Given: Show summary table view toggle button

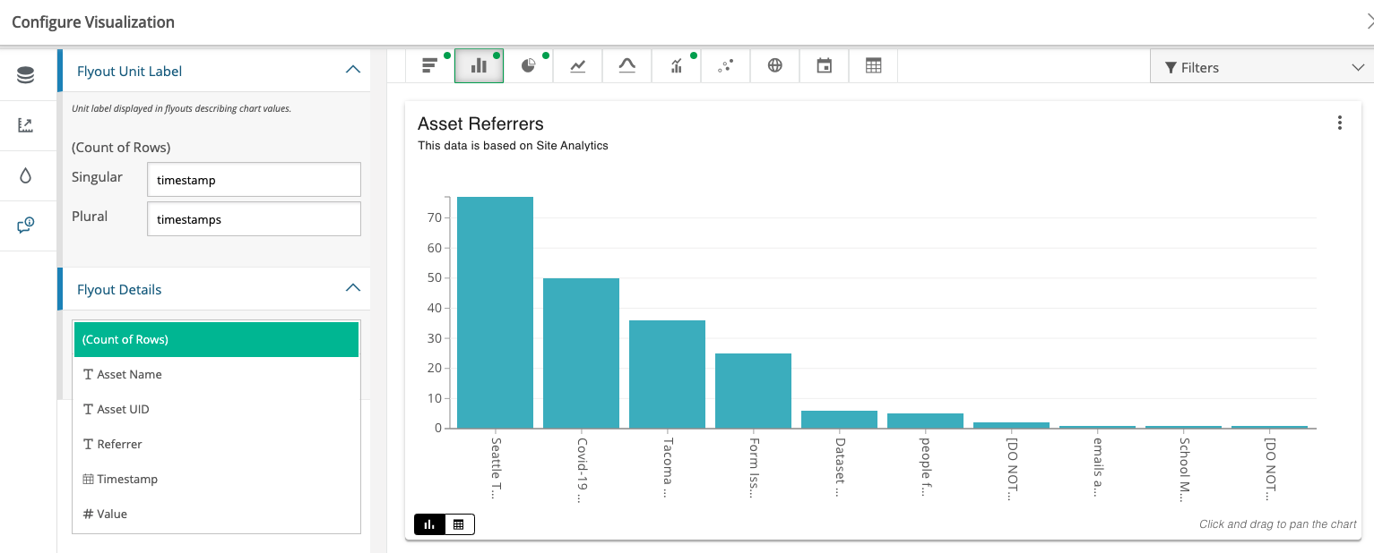Looking at the screenshot, I should coord(459,524).
